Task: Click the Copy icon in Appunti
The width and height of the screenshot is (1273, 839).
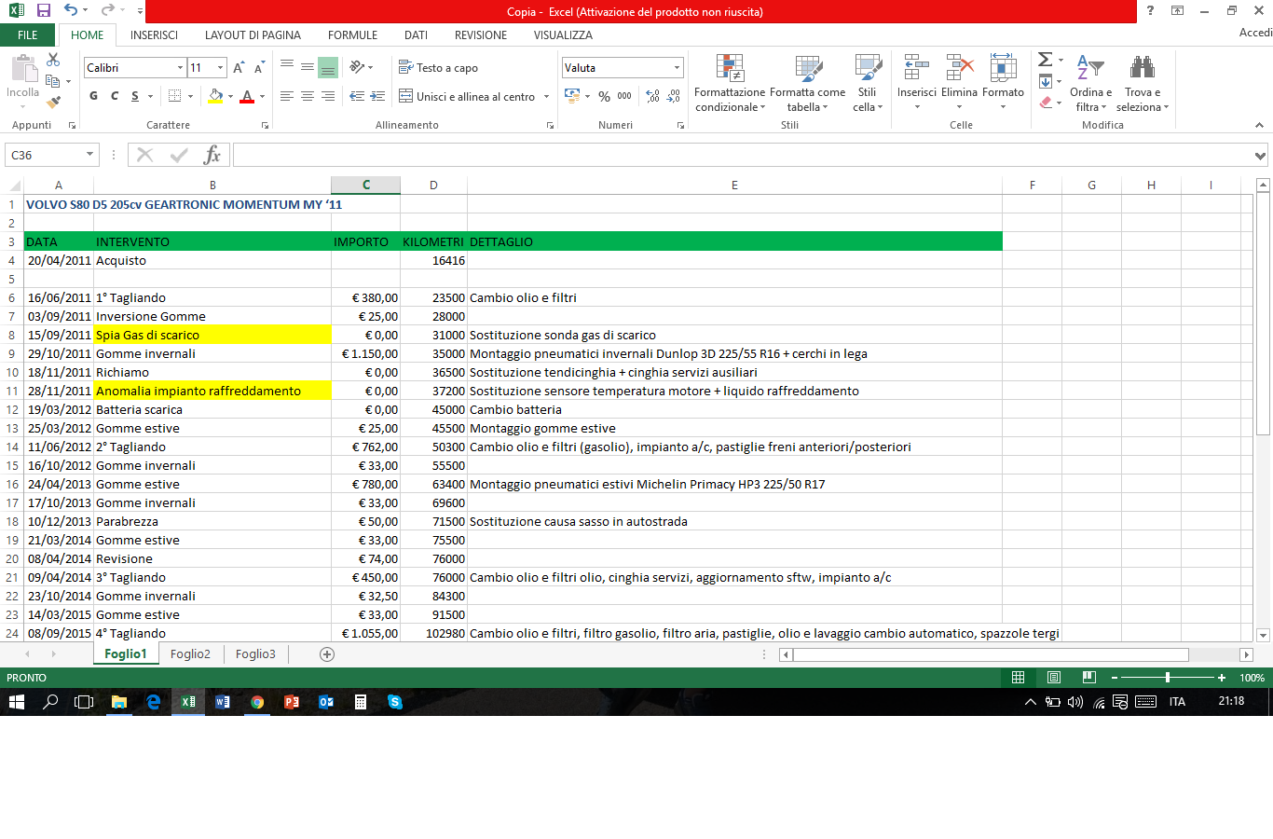Action: pyautogui.click(x=53, y=81)
